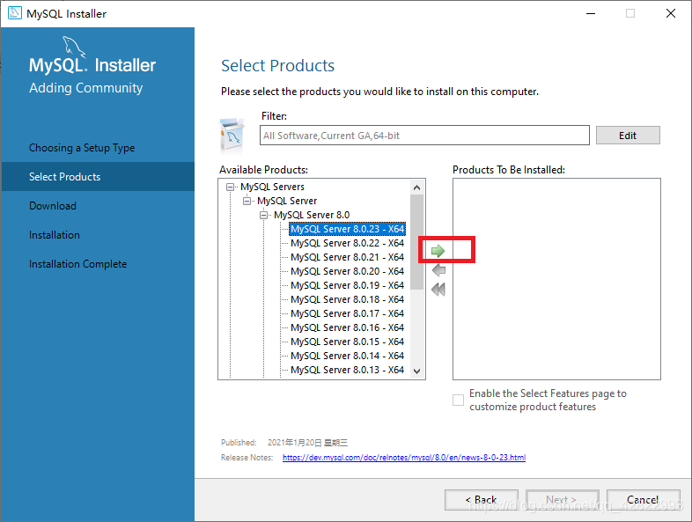
Task: Go to the Download step
Action: tap(53, 206)
